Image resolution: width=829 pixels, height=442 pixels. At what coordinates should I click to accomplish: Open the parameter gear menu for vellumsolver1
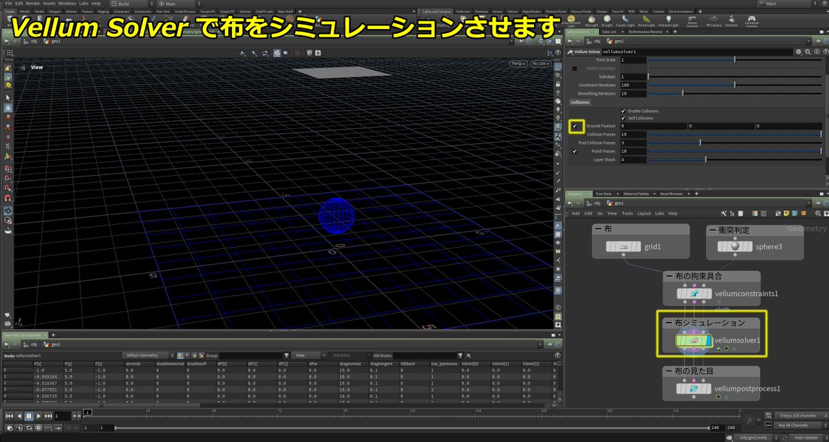point(797,51)
